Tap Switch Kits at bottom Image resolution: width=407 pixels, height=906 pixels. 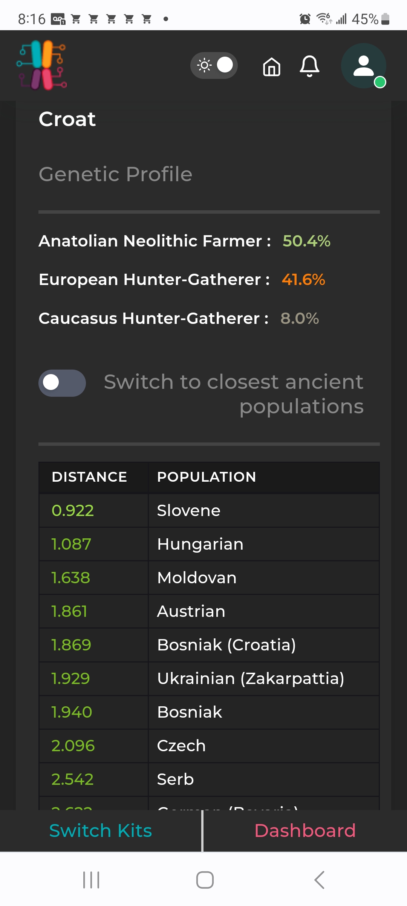coord(101,830)
